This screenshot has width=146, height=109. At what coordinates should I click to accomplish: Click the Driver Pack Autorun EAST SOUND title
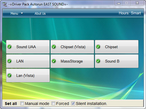point(38,4)
